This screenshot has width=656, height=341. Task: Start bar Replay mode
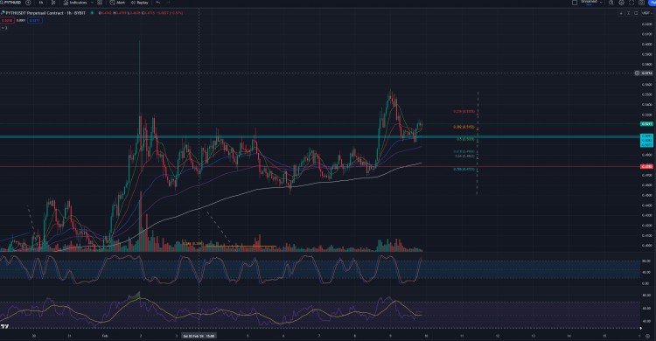[139, 3]
